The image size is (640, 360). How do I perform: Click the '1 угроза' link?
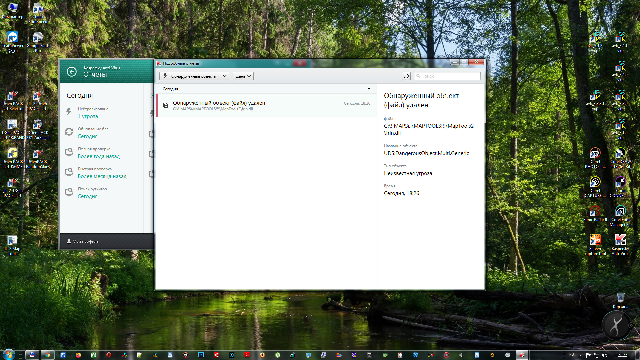pos(88,116)
